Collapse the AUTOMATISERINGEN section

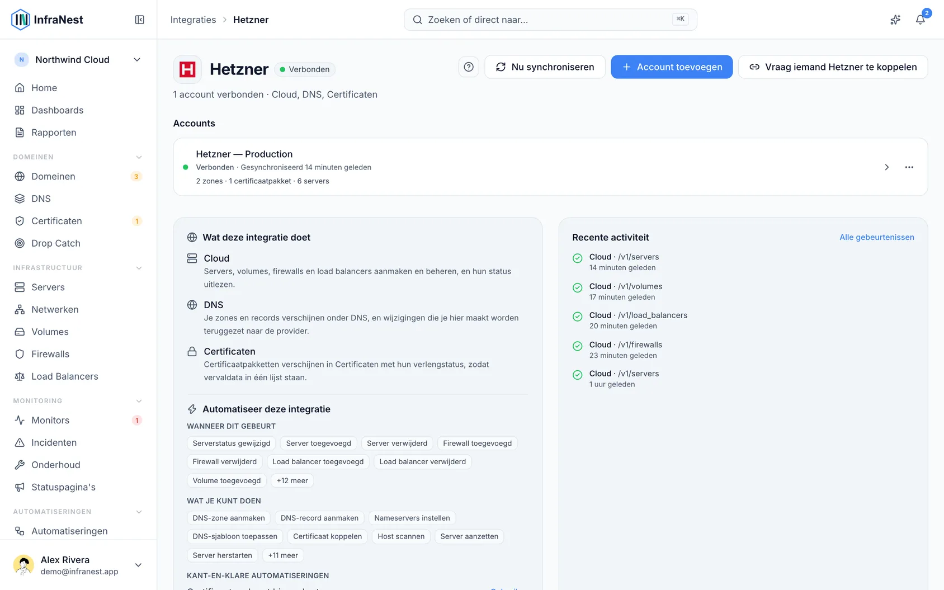(139, 512)
